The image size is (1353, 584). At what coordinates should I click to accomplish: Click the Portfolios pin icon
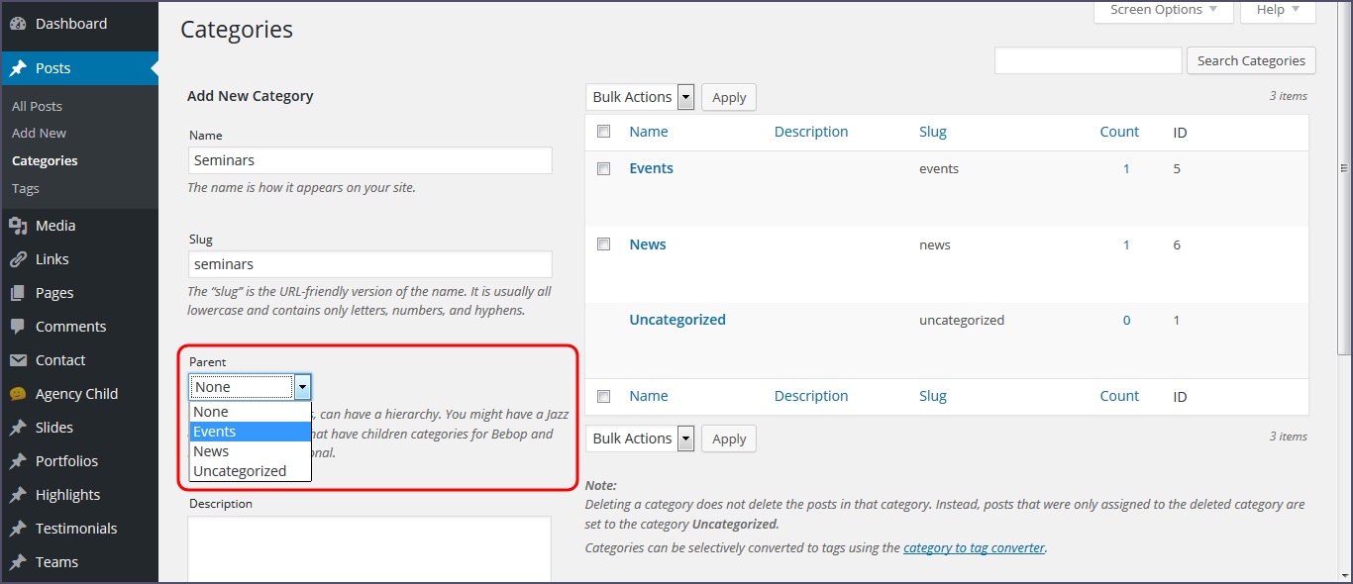[x=18, y=461]
